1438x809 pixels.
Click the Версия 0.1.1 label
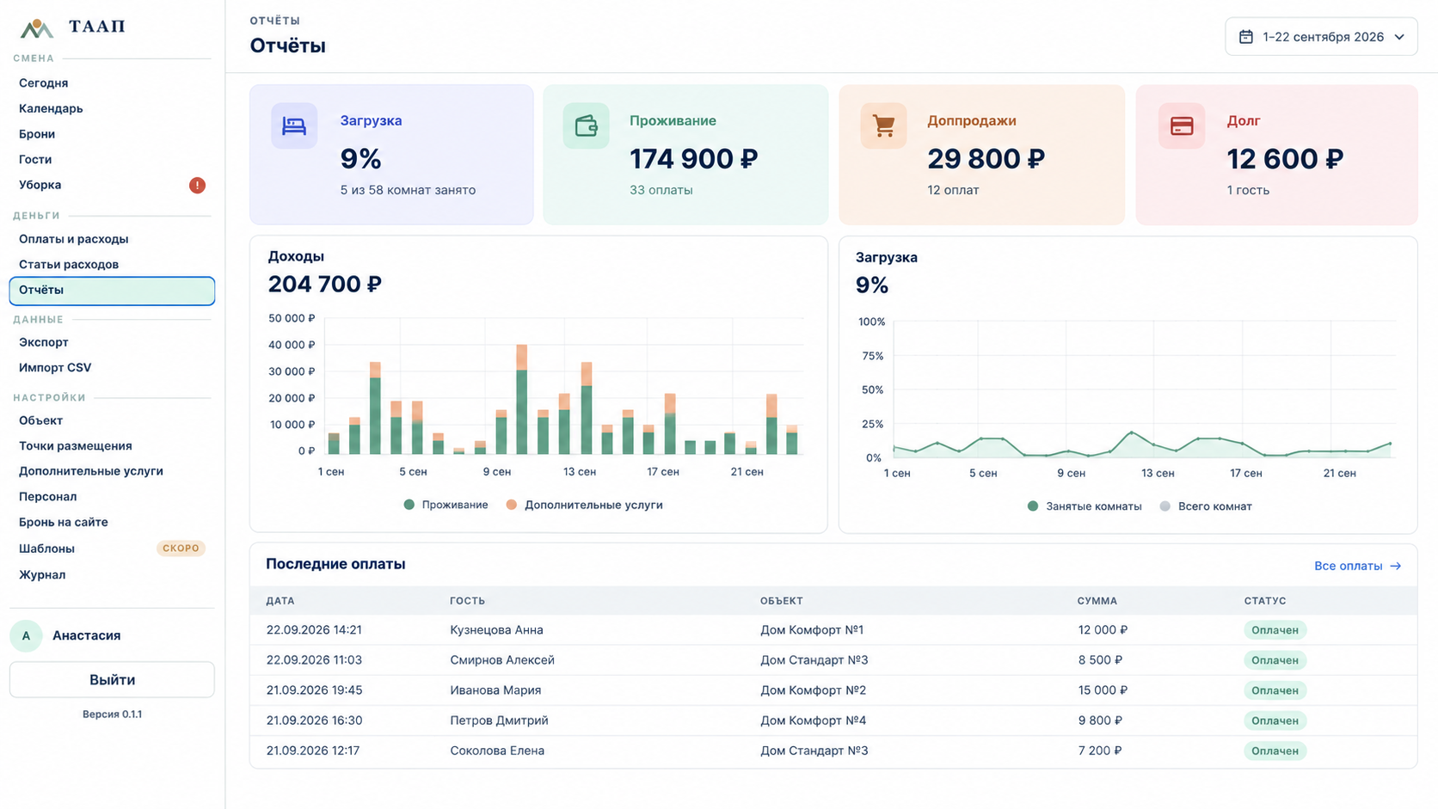[x=112, y=714]
